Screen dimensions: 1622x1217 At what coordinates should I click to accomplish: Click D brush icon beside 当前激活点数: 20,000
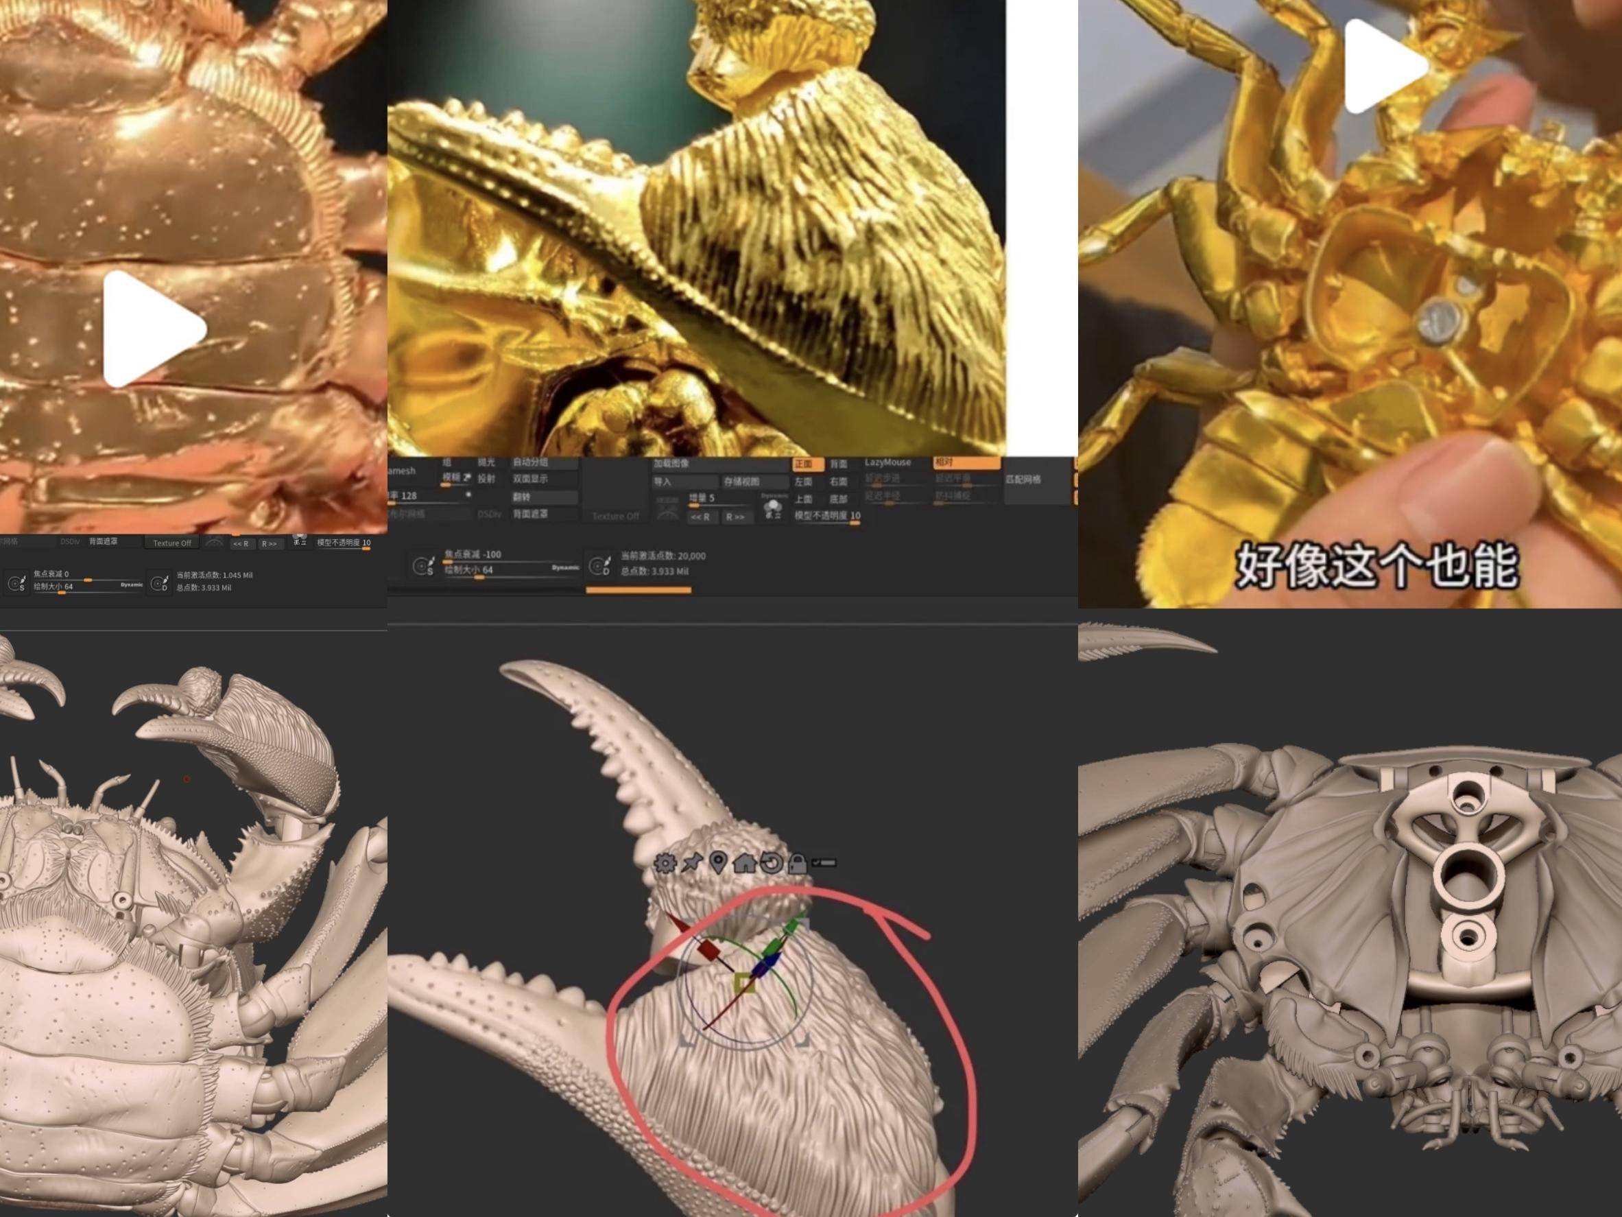pyautogui.click(x=599, y=565)
